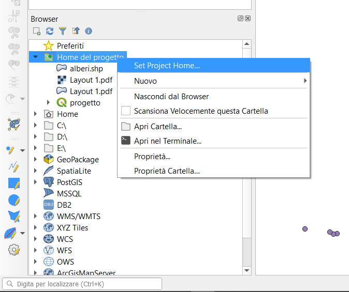Select the PostGIS elephant icon
This screenshot has width=349, height=292.
tap(49, 182)
